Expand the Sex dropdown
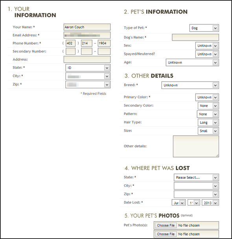232x239 pixels. click(x=207, y=46)
